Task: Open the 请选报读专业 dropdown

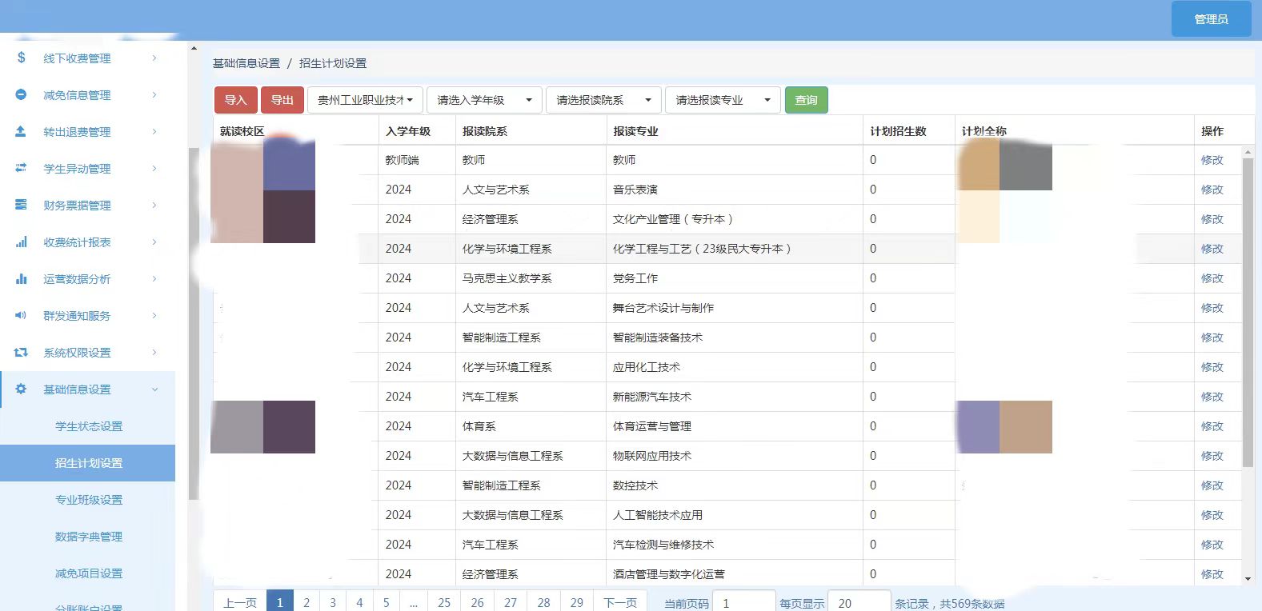Action: [x=723, y=100]
